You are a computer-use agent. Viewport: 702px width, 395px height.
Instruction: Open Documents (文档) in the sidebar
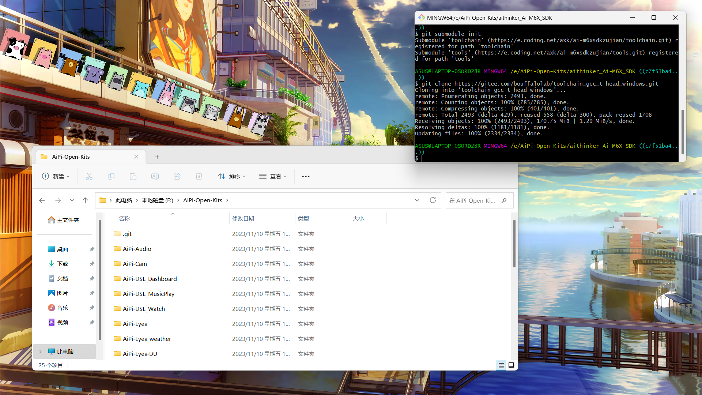point(58,278)
